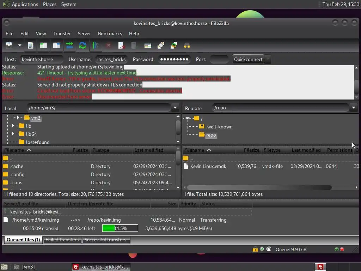Expand the vm3 folder in local tree

coord(18,118)
